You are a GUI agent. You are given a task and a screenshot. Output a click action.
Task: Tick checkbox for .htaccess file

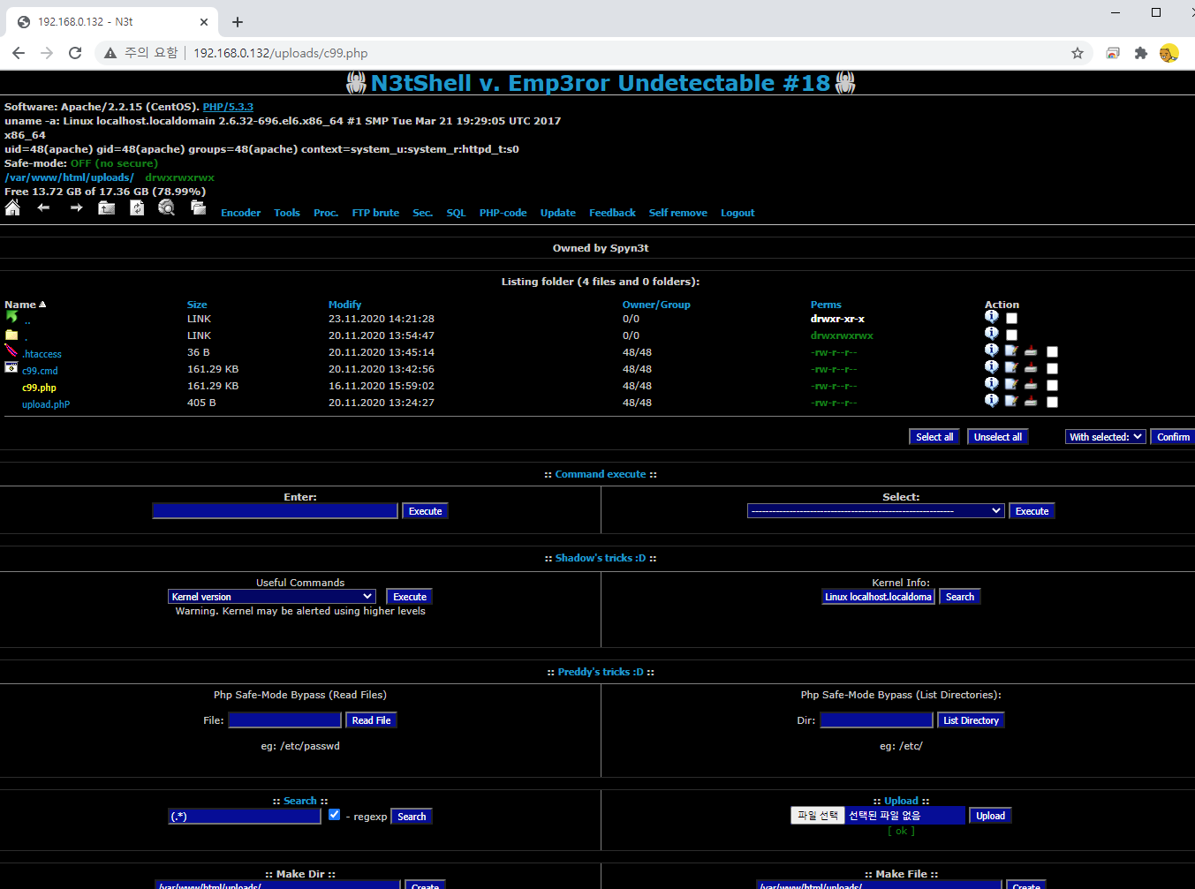[x=1052, y=352]
